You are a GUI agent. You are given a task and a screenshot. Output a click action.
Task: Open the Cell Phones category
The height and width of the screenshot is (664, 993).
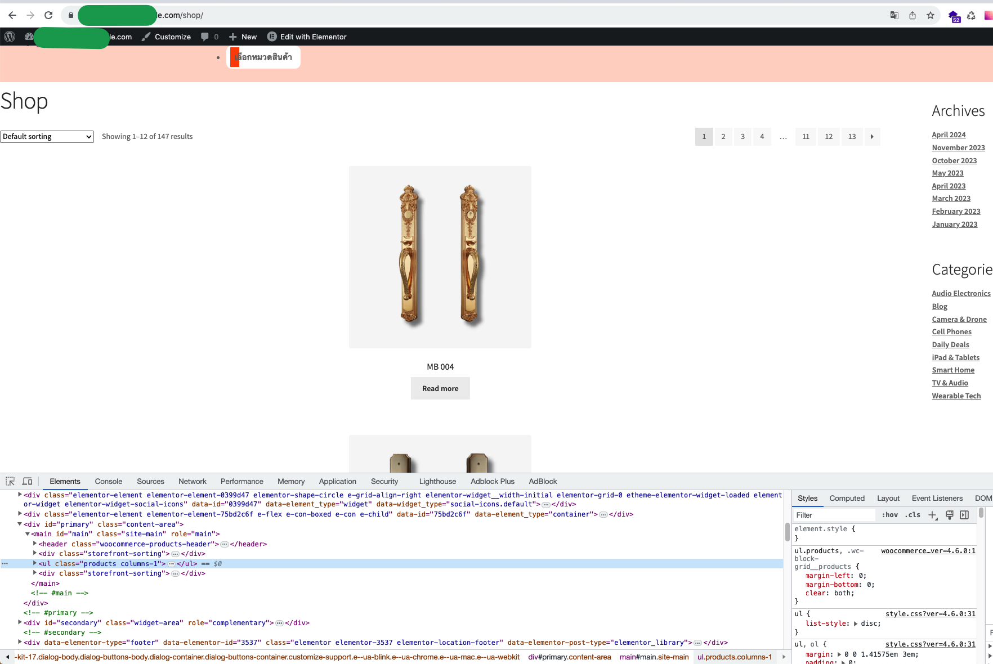point(951,331)
